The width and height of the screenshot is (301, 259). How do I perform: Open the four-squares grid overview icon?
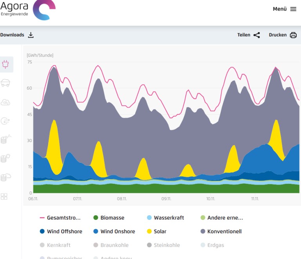4,196
